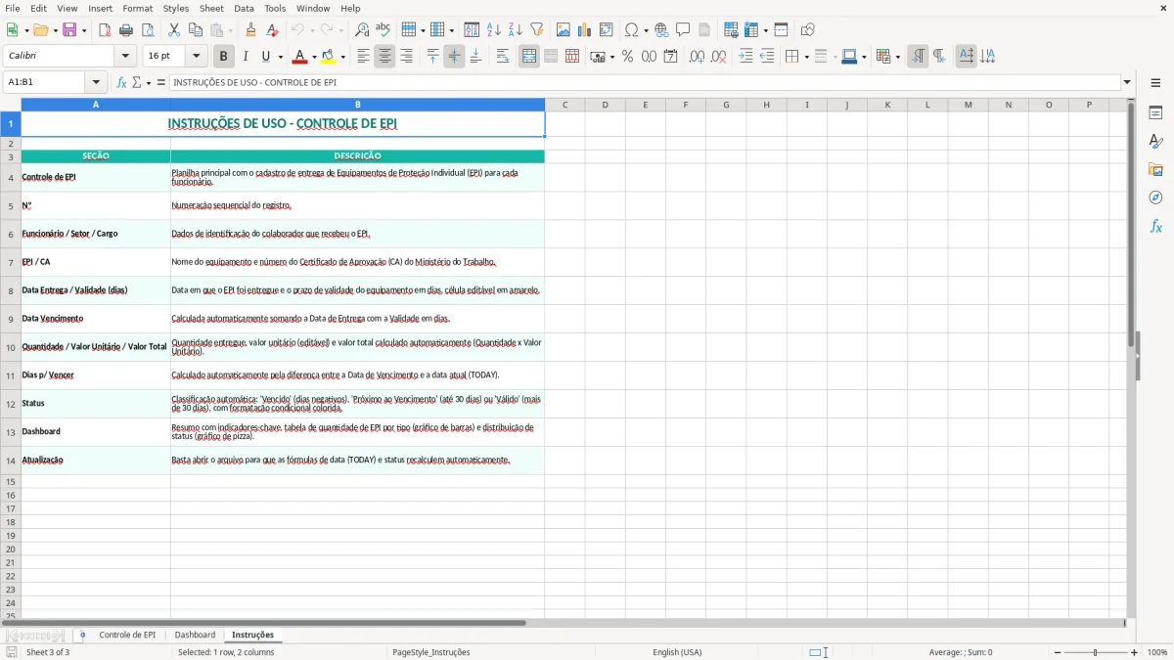The image size is (1174, 660).
Task: Open sidebar Properties deck
Action: pyautogui.click(x=1155, y=113)
